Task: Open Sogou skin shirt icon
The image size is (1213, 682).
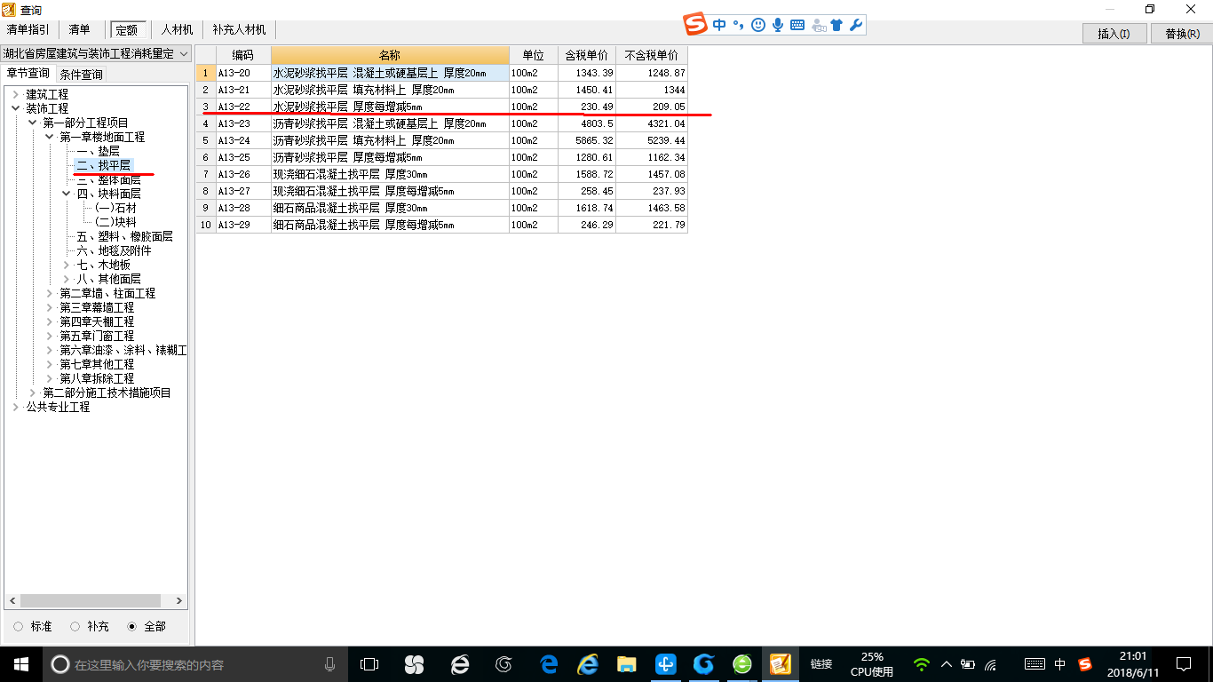Action: coord(836,25)
